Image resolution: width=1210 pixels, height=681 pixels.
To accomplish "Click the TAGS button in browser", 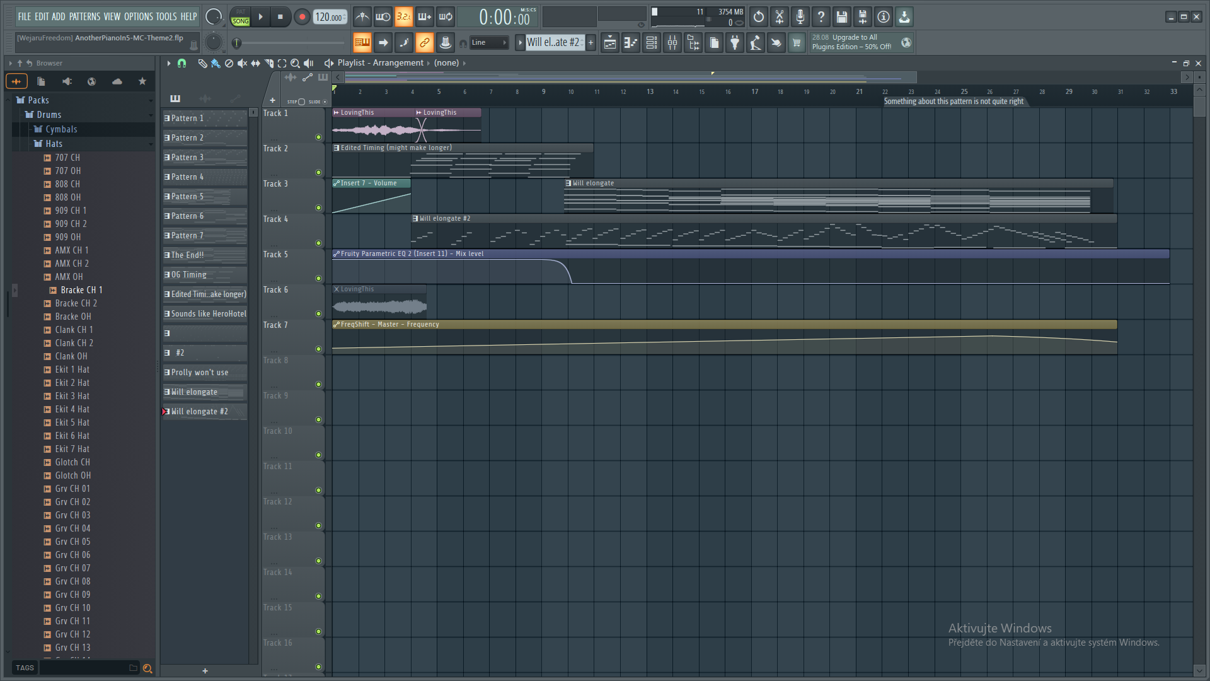I will pos(25,668).
